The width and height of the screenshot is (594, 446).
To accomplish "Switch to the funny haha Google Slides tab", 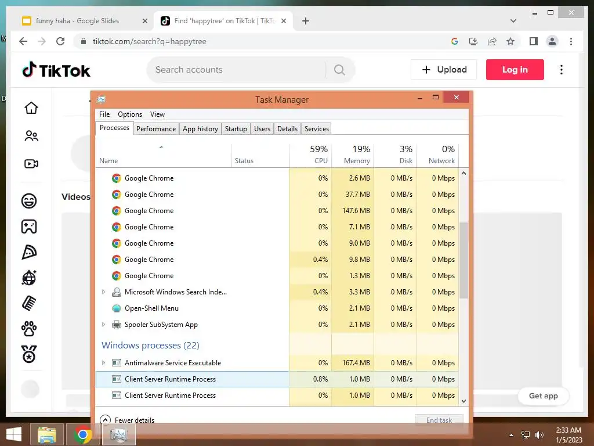I will [77, 21].
